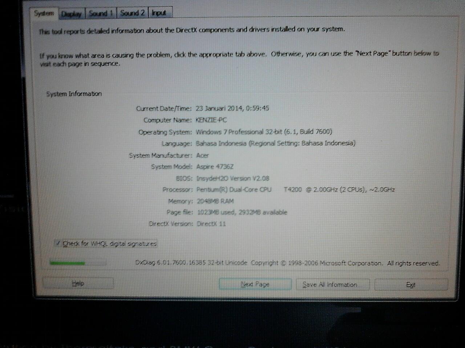Switch to the Sound 2 tab
Screen dimensions: 465x348
coord(132,13)
